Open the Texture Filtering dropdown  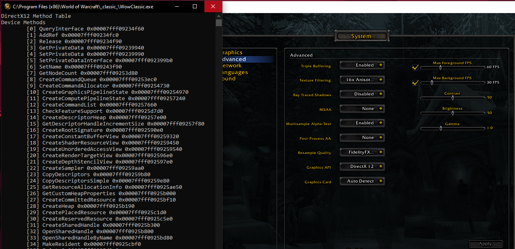(361, 80)
